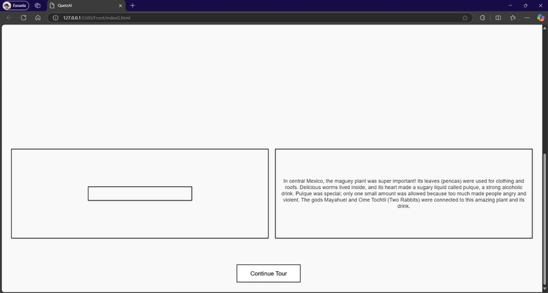
Task: Open the Escuela profile badge
Action: [16, 5]
